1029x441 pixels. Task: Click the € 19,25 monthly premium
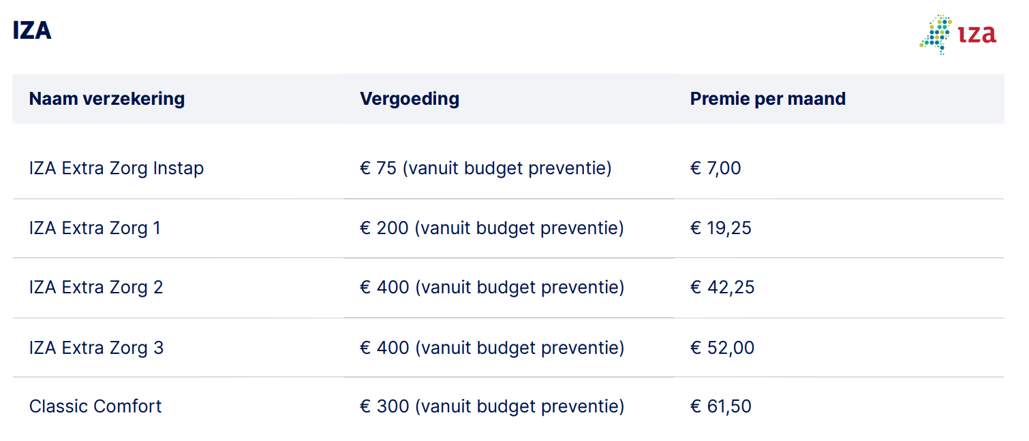tap(721, 228)
